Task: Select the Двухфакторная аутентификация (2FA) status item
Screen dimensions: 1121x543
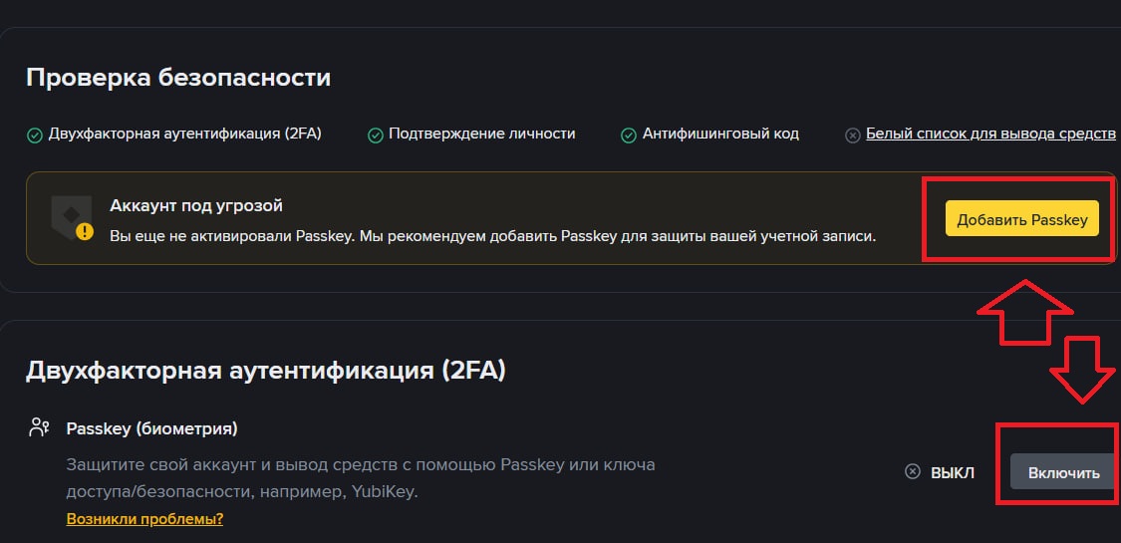Action: (x=184, y=134)
